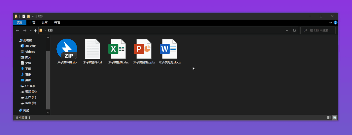
Task: Open 3D 对象 in the sidebar
Action: [x=28, y=46]
